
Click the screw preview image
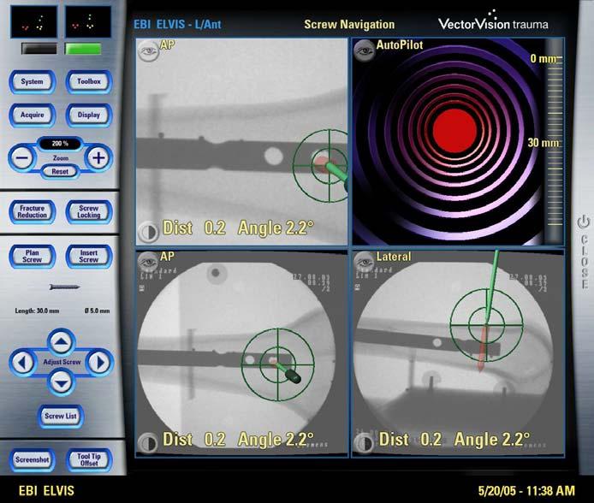click(64, 287)
